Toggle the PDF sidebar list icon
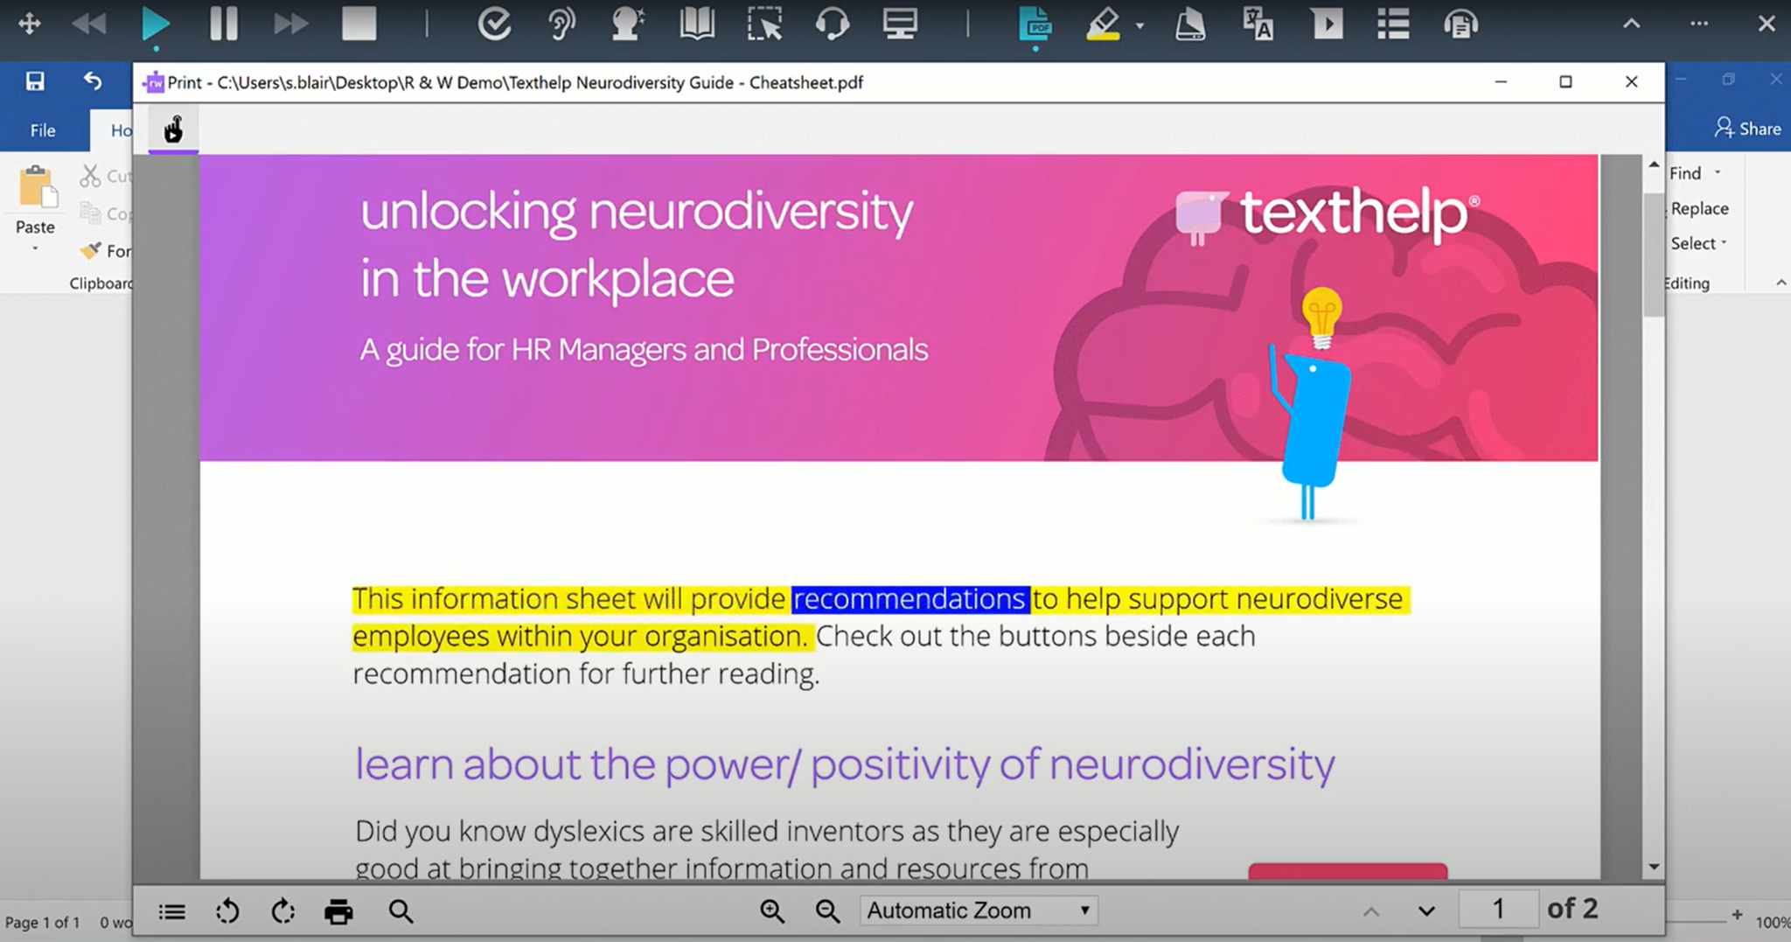This screenshot has height=942, width=1791. pos(172,911)
